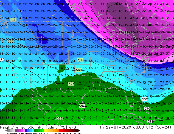Click the 584 contour label over the western Gulf
The height and width of the screenshot is (134, 174).
[x=82, y=106]
